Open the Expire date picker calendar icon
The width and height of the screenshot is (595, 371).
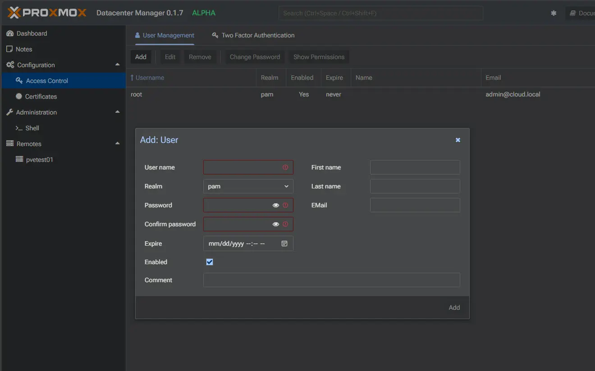tap(284, 243)
